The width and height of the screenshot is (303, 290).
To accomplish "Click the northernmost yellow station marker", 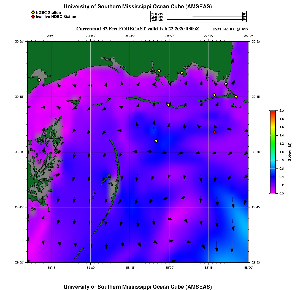I will click(159, 70).
